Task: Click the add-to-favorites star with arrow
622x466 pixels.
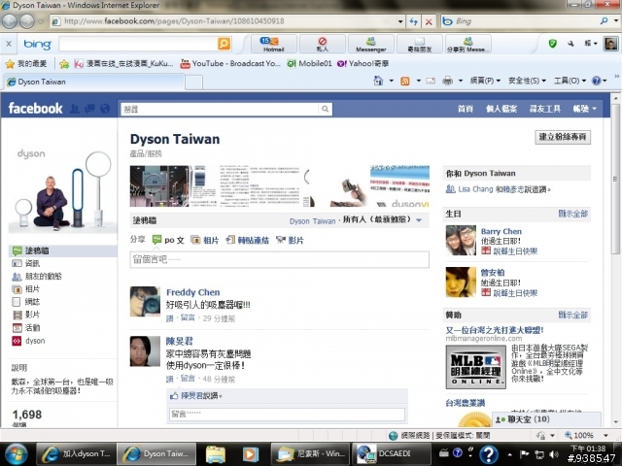Action: (64, 63)
